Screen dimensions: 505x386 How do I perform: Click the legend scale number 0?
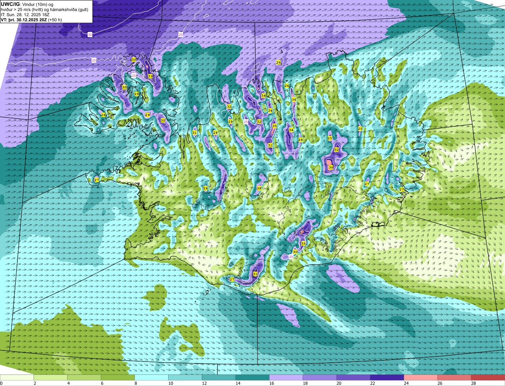[x=1, y=383]
